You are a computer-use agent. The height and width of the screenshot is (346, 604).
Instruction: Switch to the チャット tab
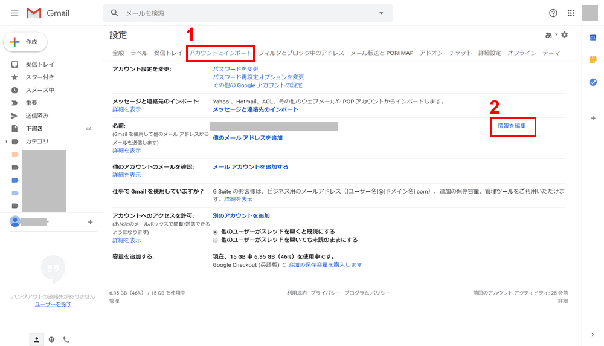pyautogui.click(x=460, y=53)
